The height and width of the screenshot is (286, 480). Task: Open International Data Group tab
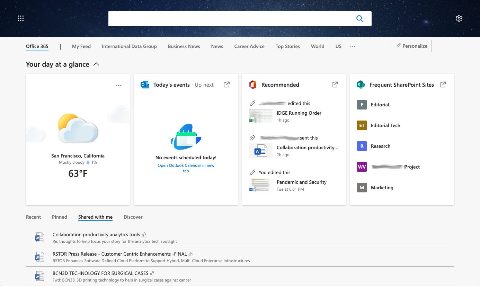129,46
